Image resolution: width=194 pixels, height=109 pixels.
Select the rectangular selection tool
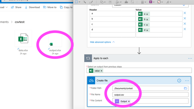(76, 2)
